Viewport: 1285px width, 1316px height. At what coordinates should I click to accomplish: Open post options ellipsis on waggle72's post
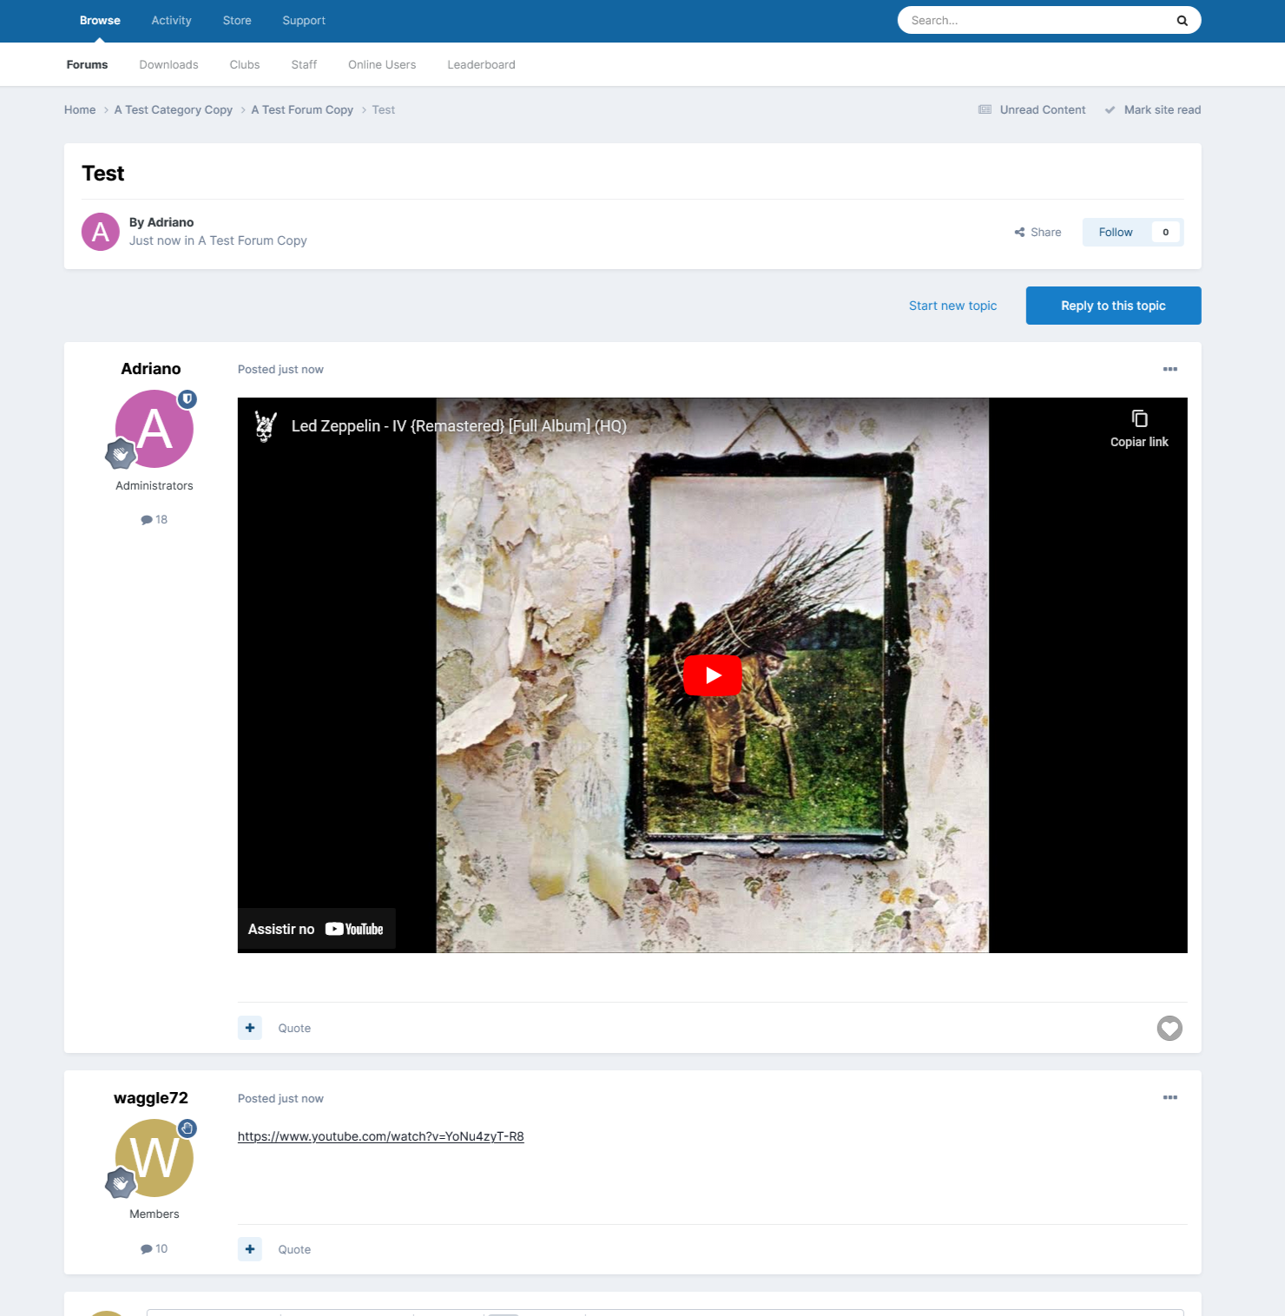click(1170, 1097)
